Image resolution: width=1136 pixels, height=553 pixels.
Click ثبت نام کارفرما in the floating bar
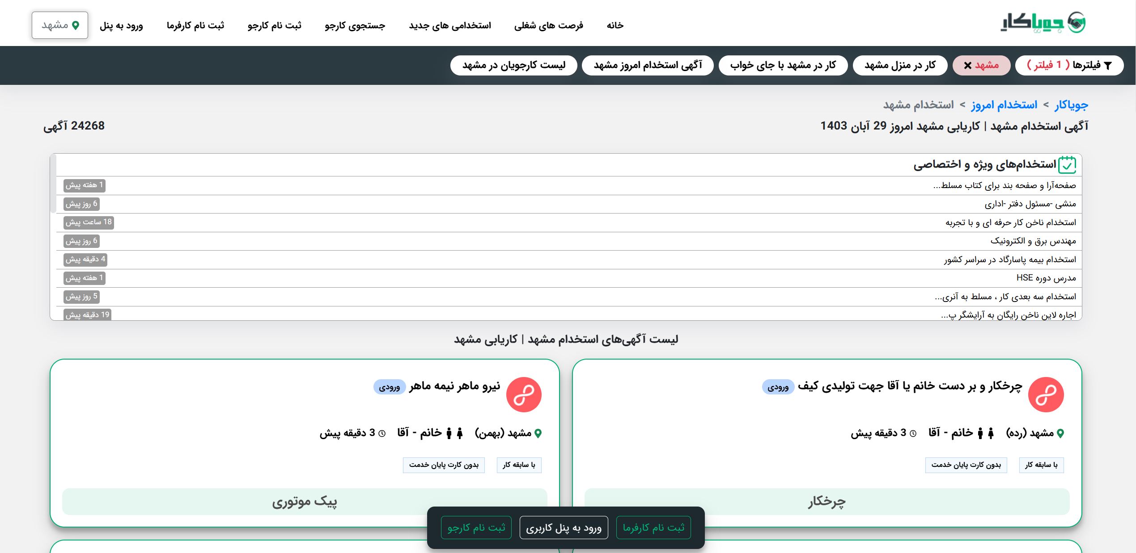tap(653, 528)
